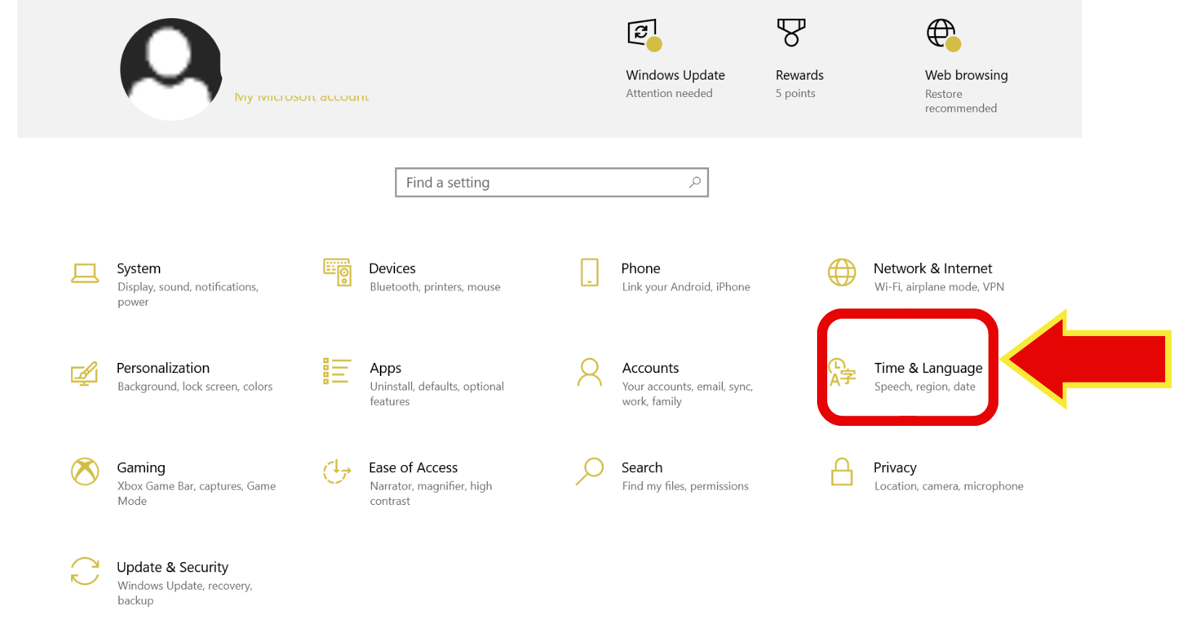This screenshot has width=1189, height=620.
Task: Click "Speech, region, date" description
Action: click(x=925, y=387)
